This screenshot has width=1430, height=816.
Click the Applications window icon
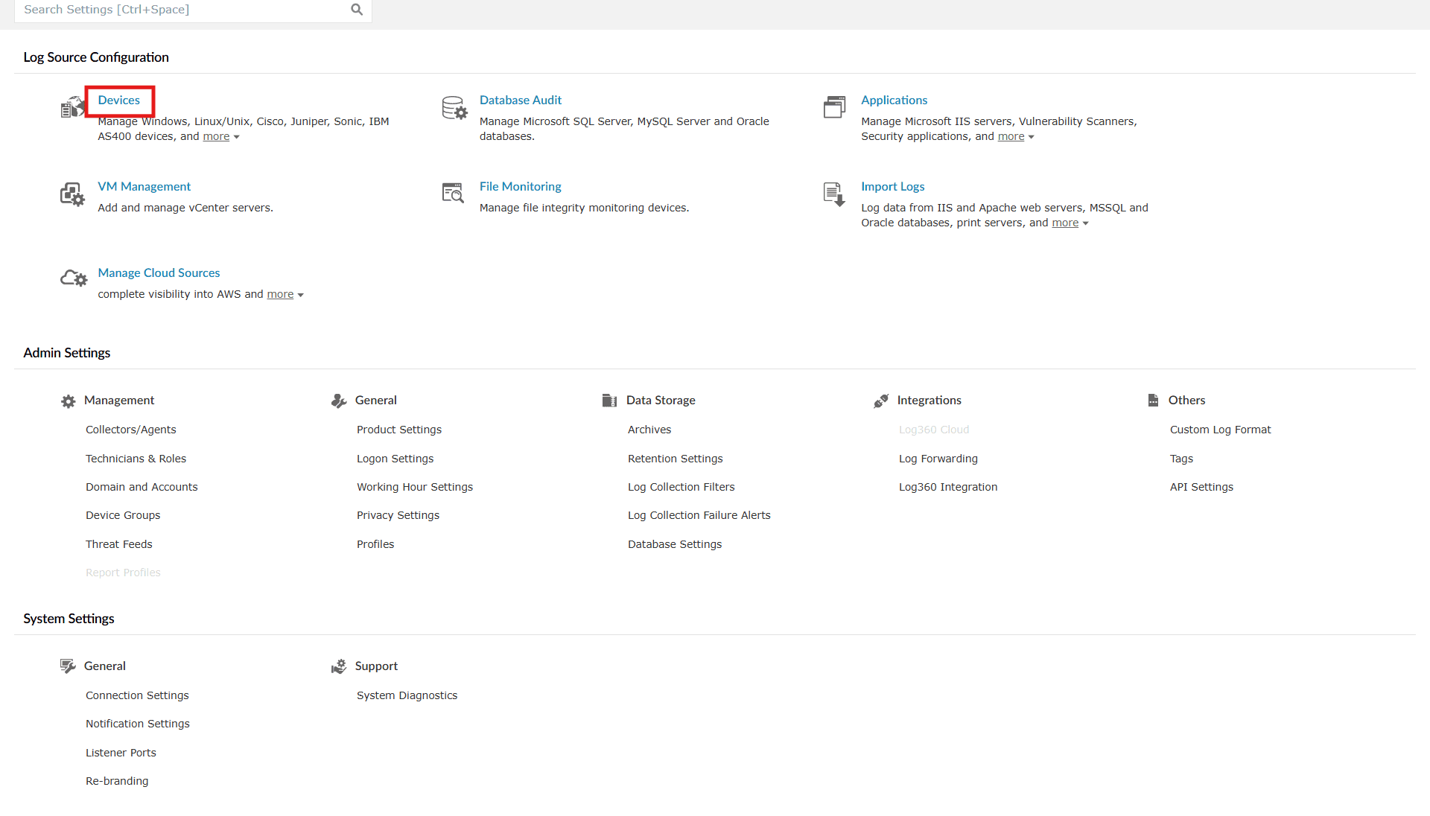click(x=835, y=106)
